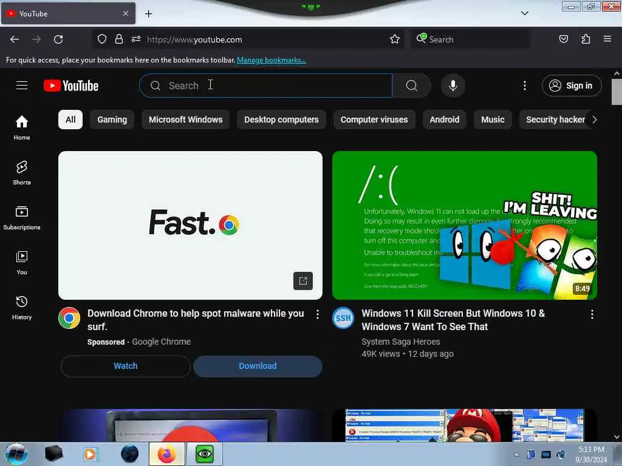Open the Windows Start orb
The width and height of the screenshot is (622, 466).
point(16,454)
